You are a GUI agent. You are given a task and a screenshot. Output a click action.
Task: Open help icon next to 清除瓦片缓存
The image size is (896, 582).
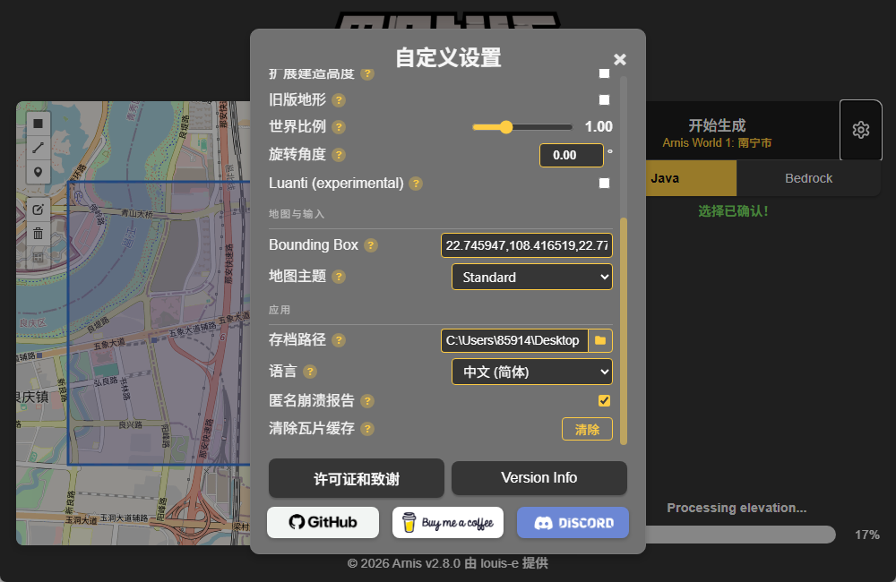coord(367,429)
